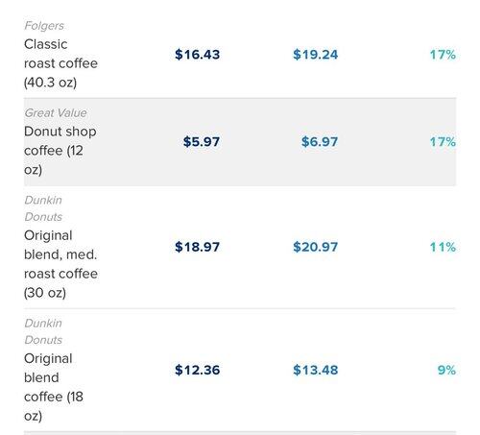Select Original blend, med. roast coffee (30 oz)

[60, 264]
